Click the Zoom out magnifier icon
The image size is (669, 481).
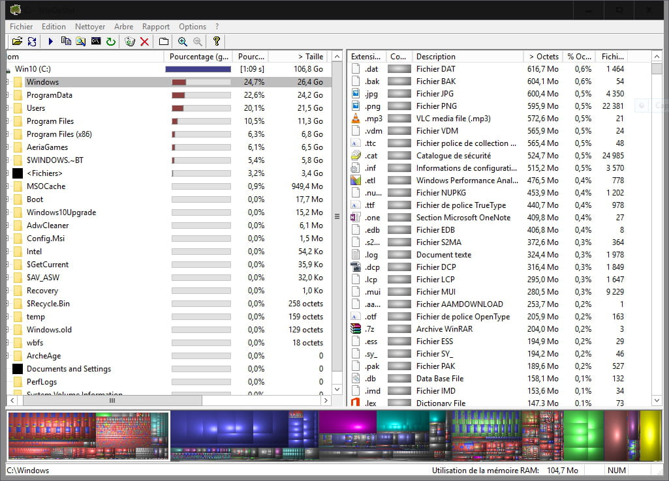click(198, 41)
